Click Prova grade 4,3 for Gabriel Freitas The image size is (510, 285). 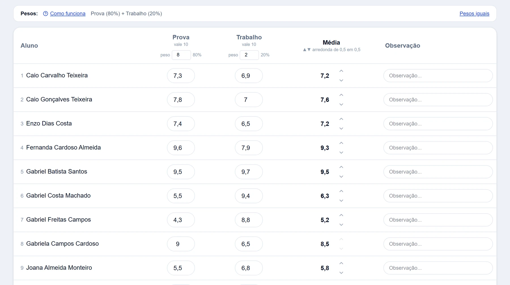pyautogui.click(x=181, y=220)
